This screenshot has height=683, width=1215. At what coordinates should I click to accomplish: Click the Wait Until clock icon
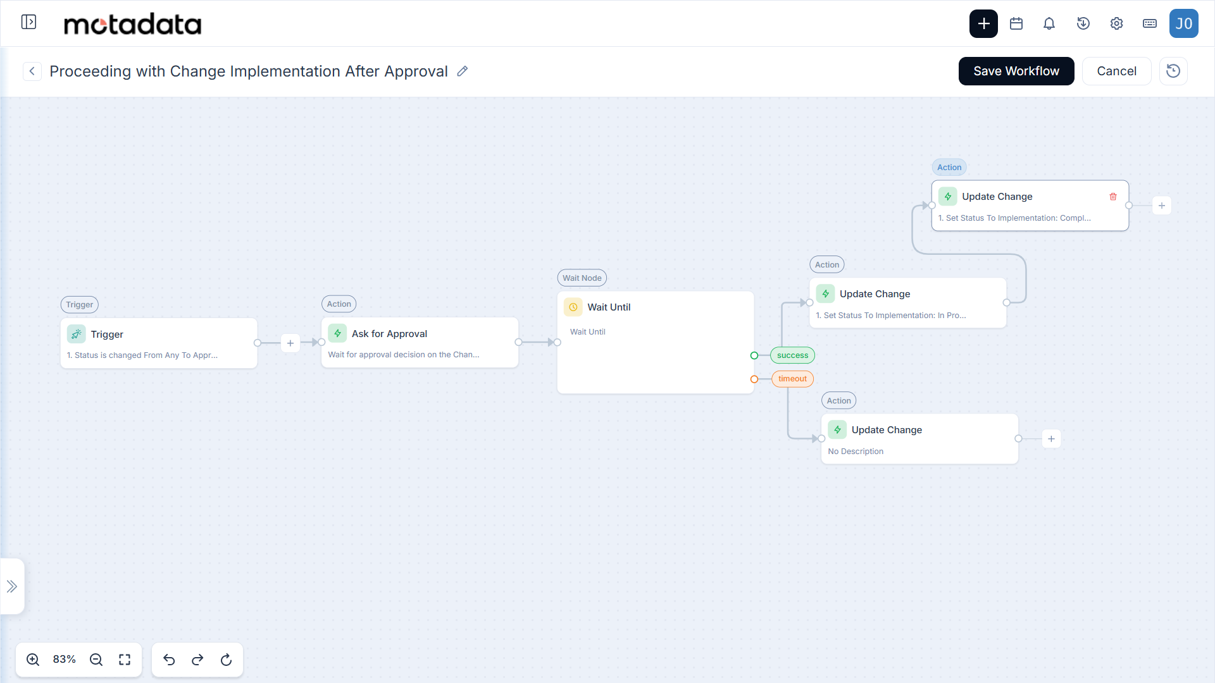[x=573, y=307]
